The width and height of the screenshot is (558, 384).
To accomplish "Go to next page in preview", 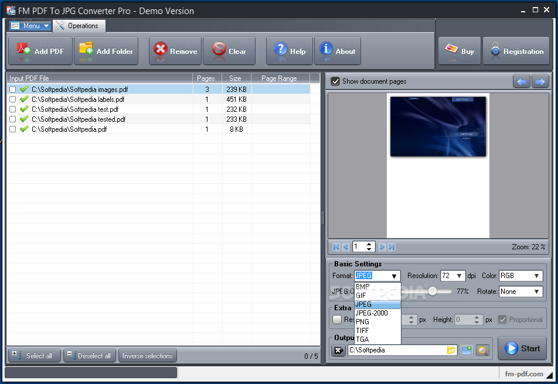I will [x=382, y=247].
